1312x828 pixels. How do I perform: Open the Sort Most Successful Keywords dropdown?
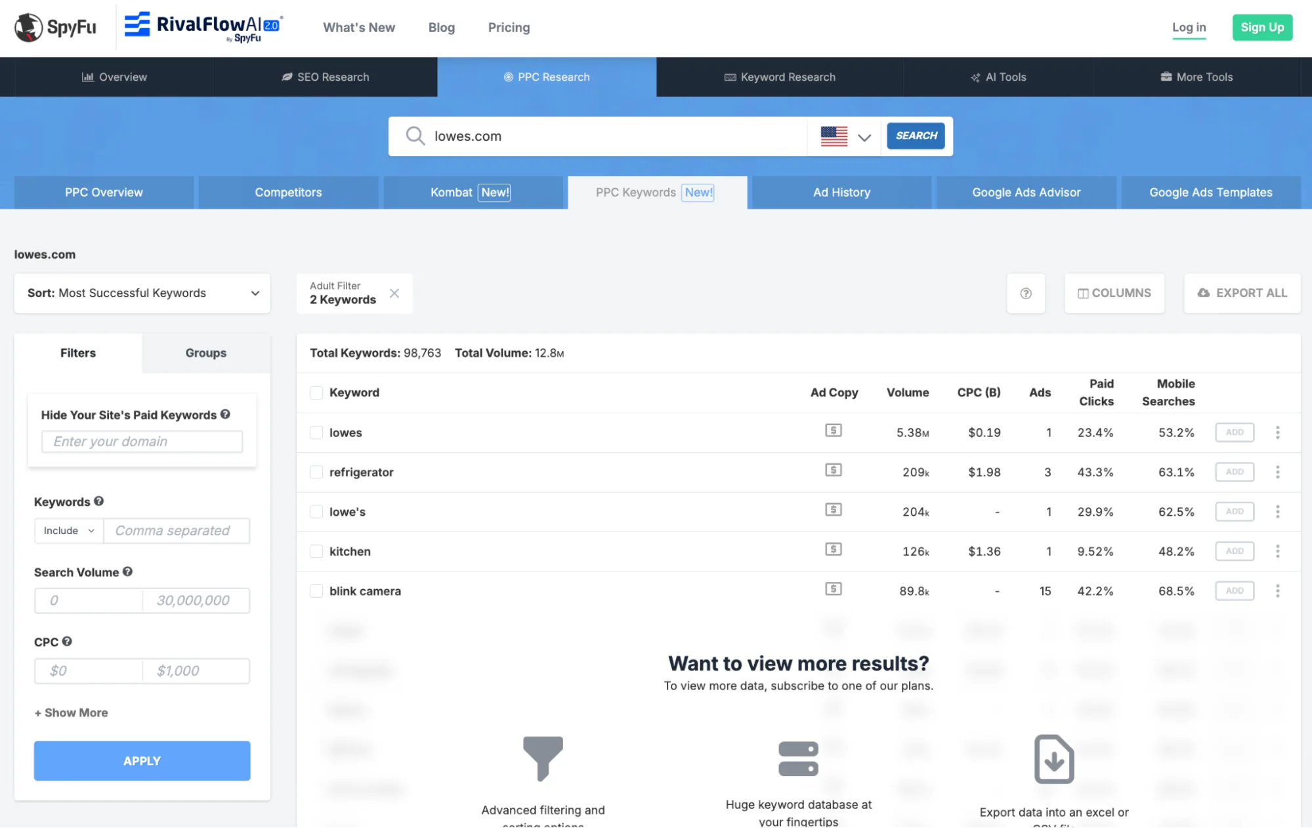(142, 293)
